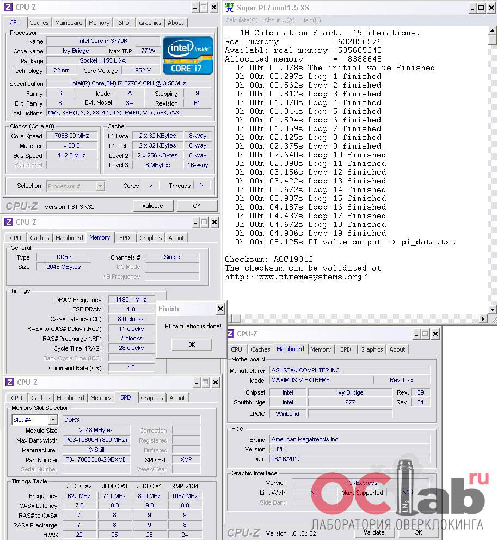Click Bus Speed value 112.0 MHz
Image resolution: width=497 pixels, height=540 pixels.
(72, 155)
